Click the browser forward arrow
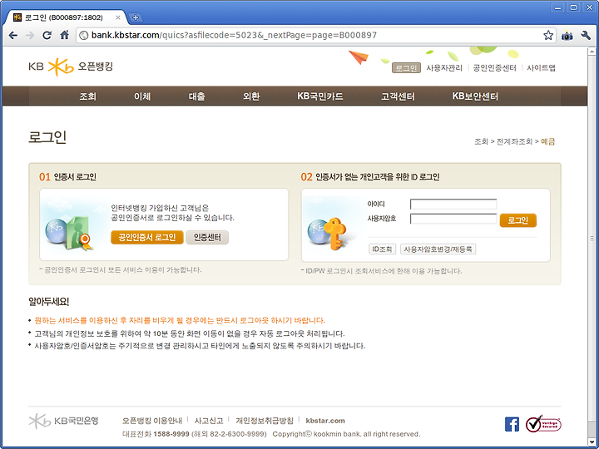Image resolution: width=599 pixels, height=449 pixels. click(30, 36)
